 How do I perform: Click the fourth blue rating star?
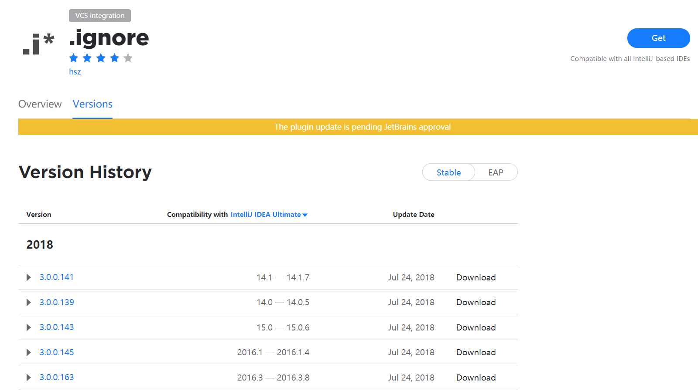pos(114,58)
